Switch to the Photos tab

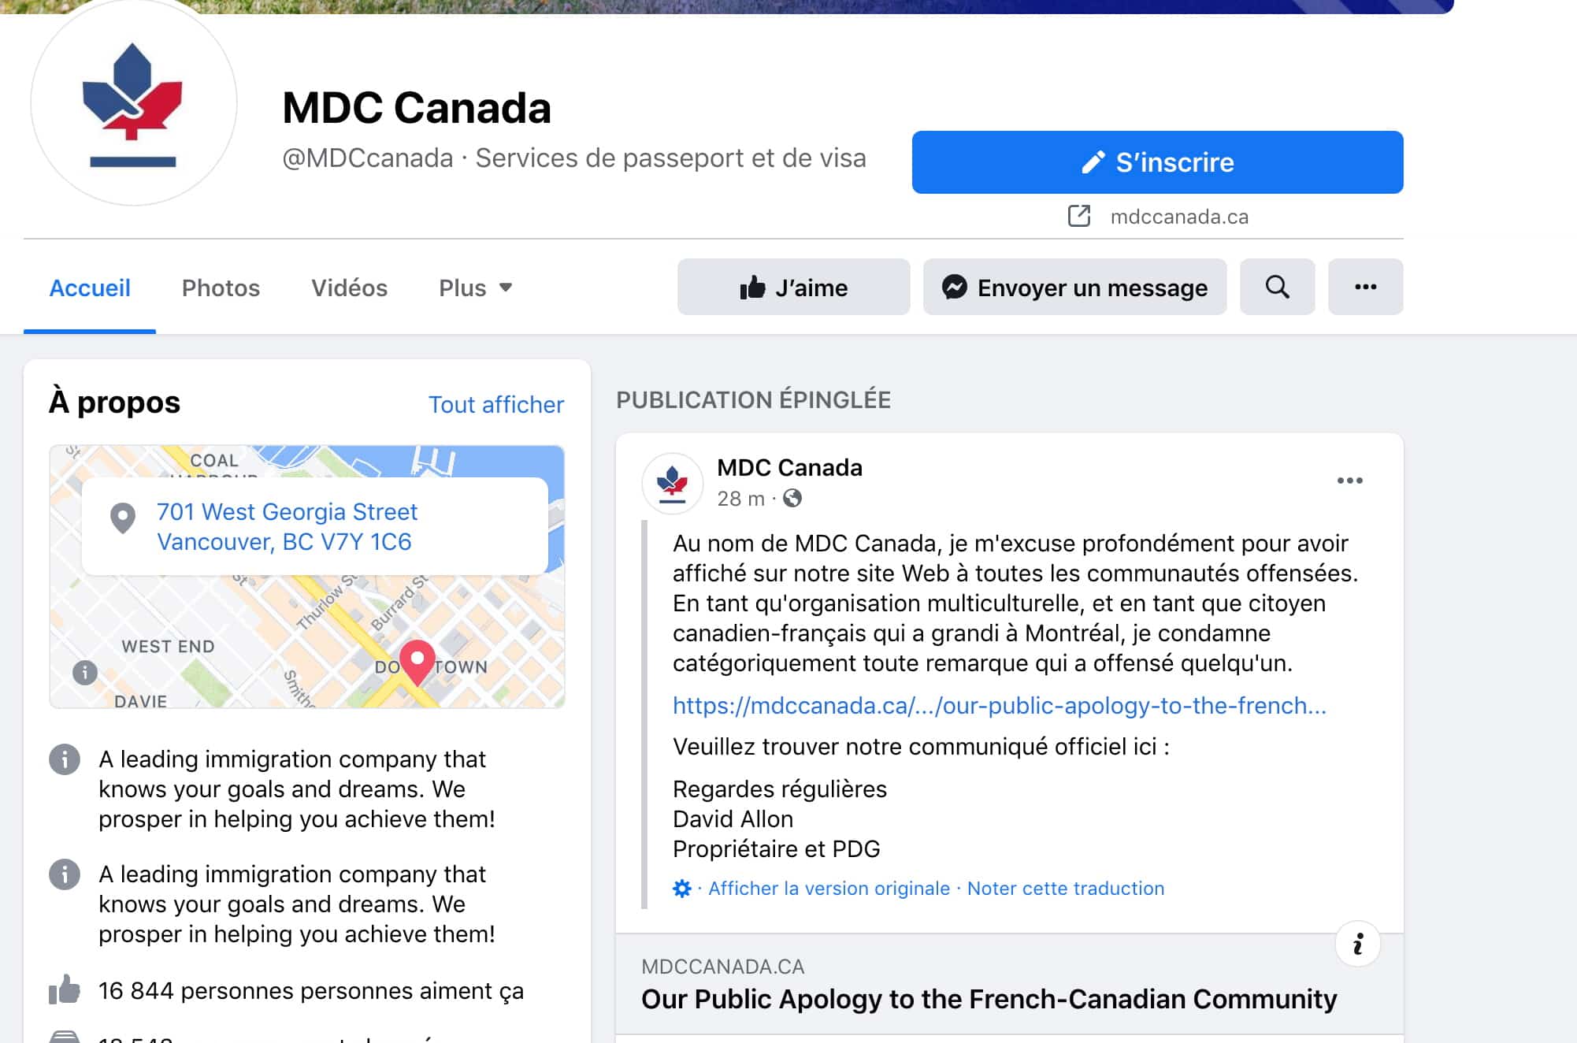point(221,288)
